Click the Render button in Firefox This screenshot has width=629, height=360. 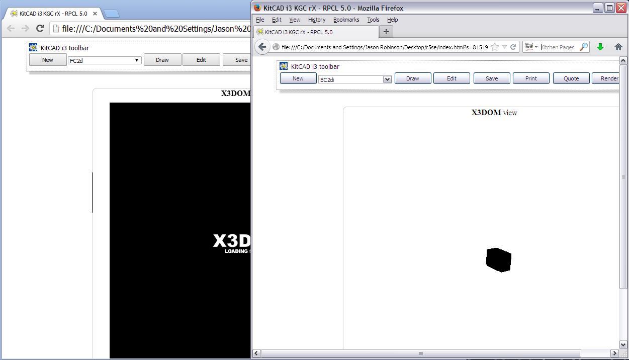pyautogui.click(x=605, y=78)
